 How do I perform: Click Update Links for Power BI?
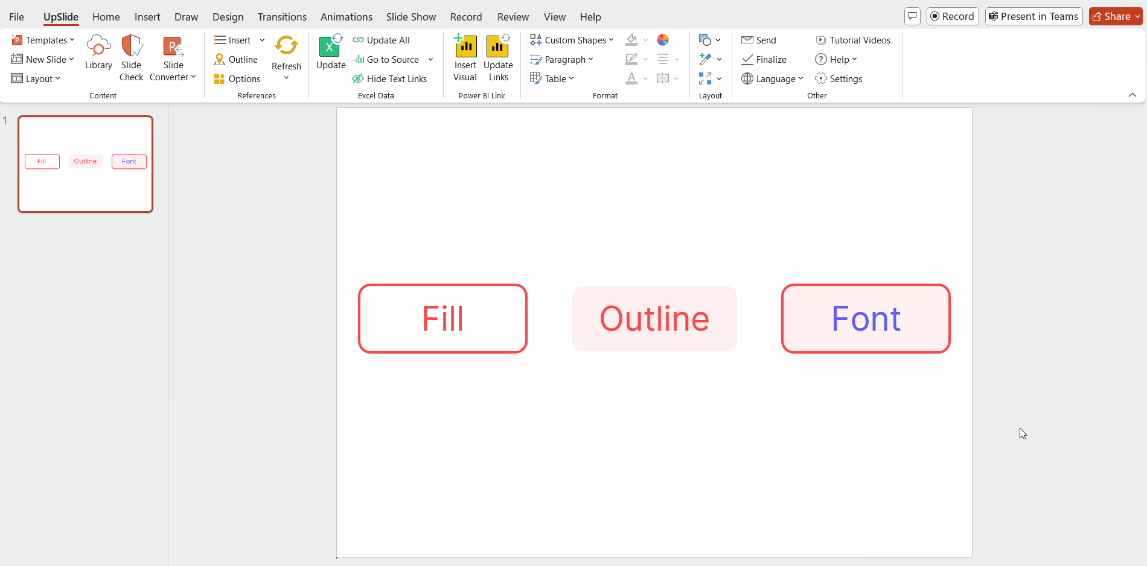498,58
